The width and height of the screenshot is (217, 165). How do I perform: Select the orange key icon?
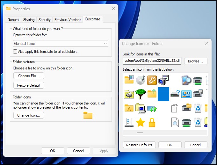pos(152,80)
